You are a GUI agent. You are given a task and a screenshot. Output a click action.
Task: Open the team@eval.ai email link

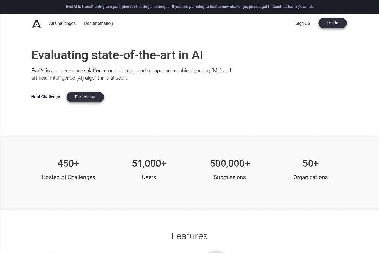pyautogui.click(x=300, y=7)
